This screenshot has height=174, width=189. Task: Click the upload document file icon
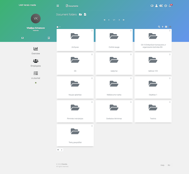pos(85,15)
